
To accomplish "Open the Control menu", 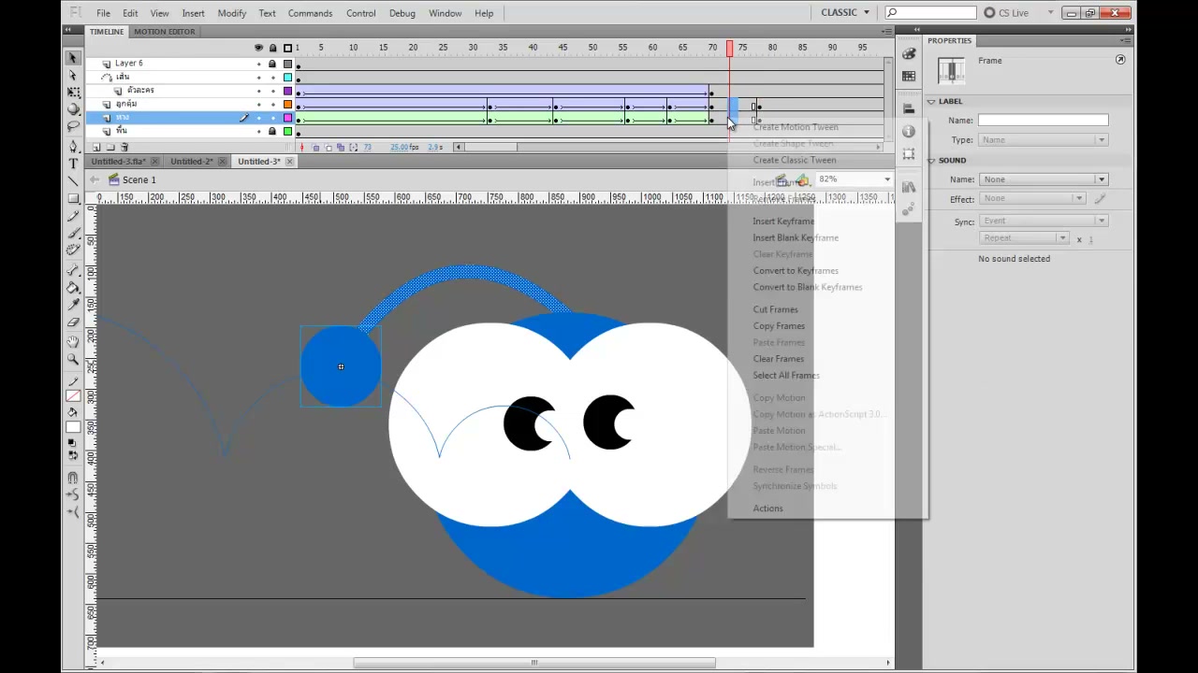I will click(360, 13).
